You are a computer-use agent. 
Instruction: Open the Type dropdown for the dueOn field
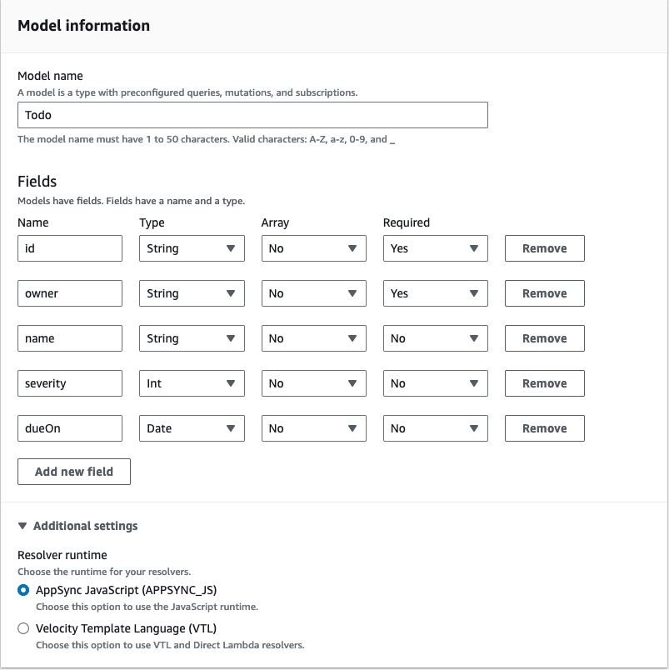coord(192,427)
